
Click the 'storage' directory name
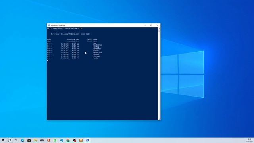96,56
